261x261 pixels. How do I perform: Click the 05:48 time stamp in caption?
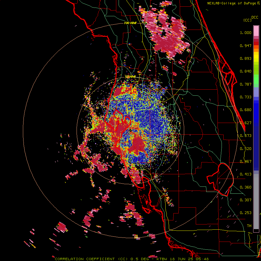click(x=202, y=259)
